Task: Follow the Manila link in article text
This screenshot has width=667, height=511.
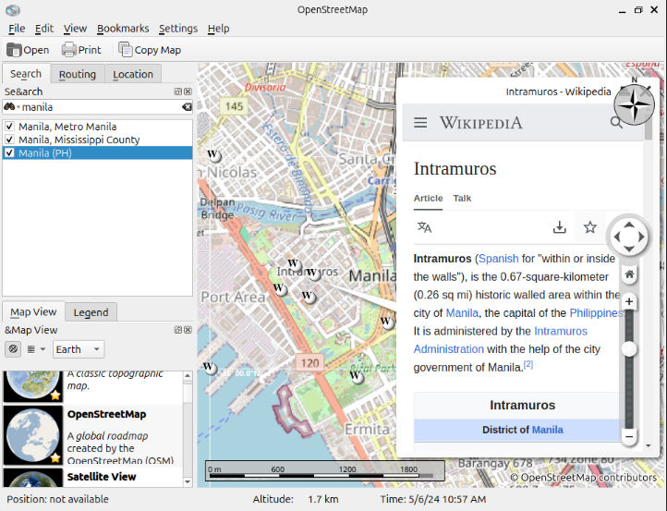Action: coord(462,313)
